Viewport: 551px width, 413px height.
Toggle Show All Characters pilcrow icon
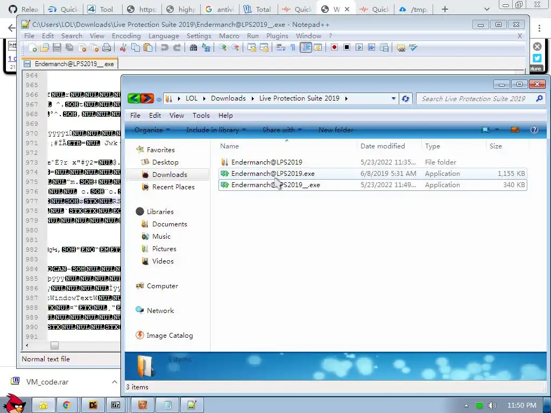click(293, 48)
